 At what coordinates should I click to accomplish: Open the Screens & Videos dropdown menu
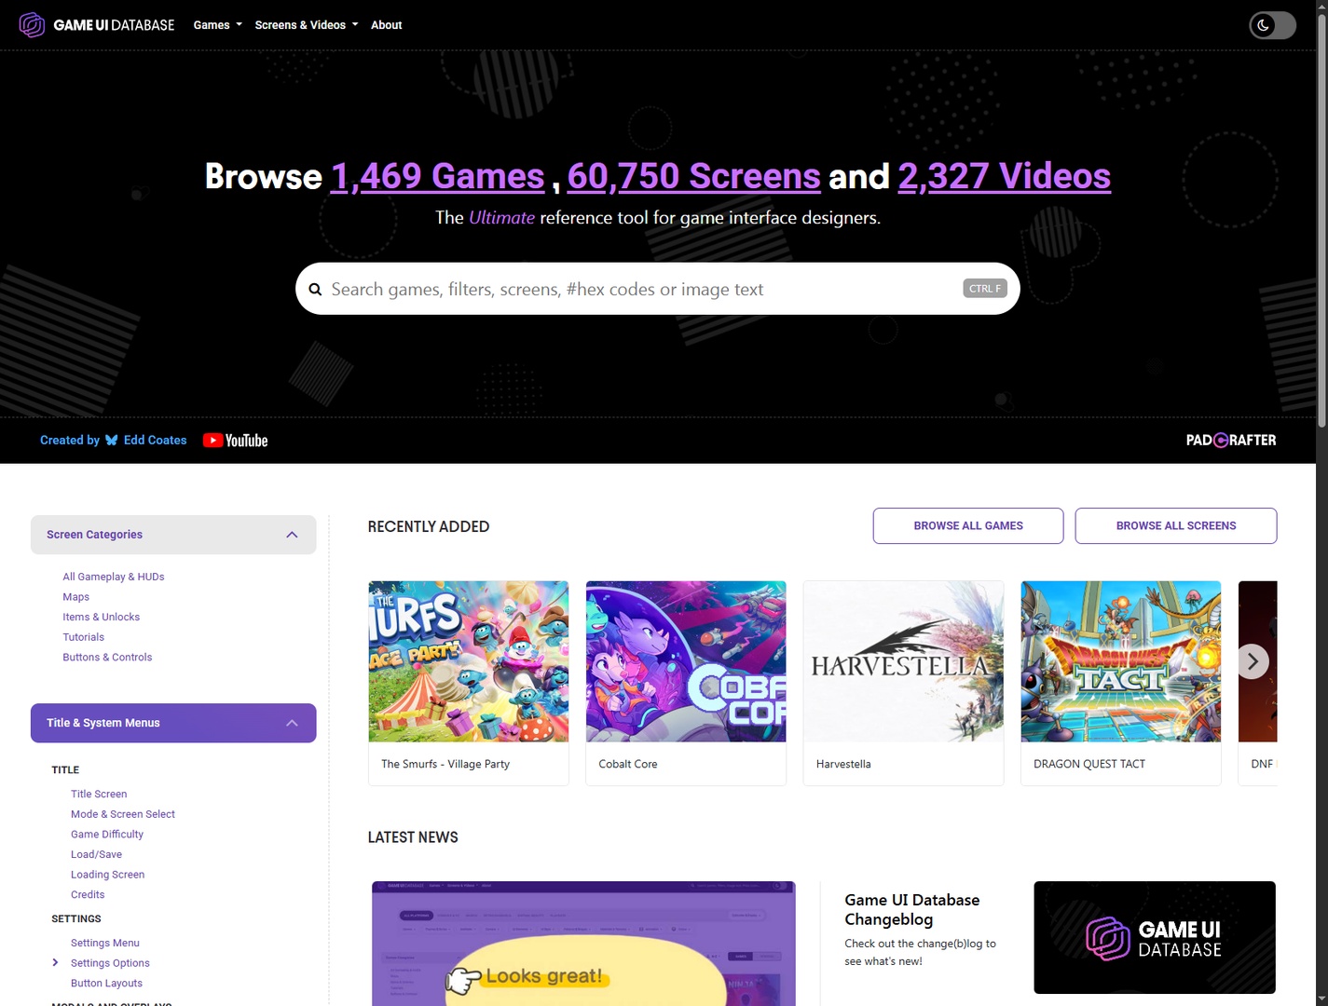pos(307,25)
